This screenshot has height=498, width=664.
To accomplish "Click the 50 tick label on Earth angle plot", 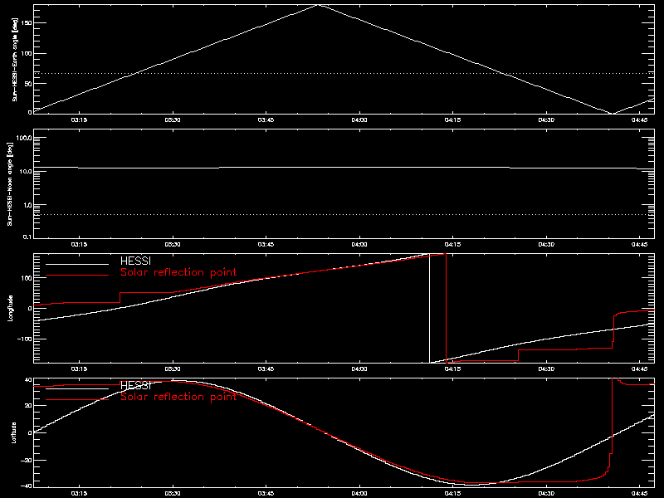I will point(29,84).
